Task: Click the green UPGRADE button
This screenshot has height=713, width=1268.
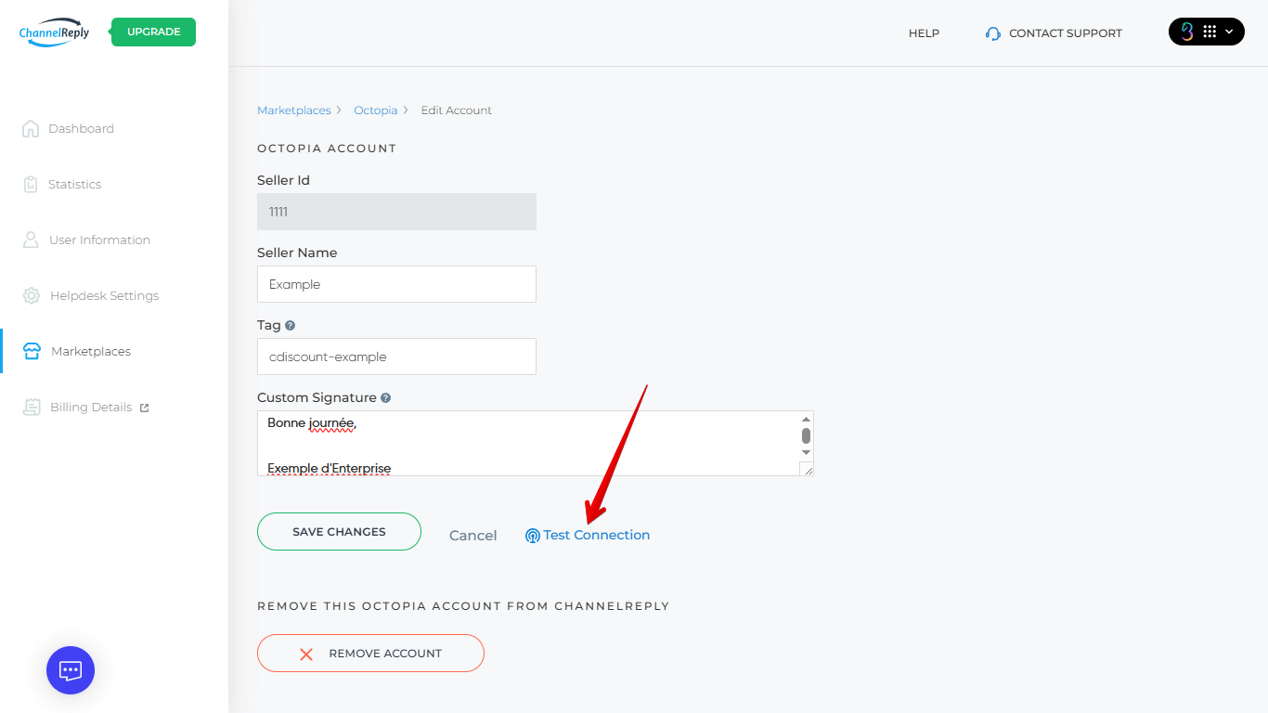Action: pyautogui.click(x=153, y=32)
